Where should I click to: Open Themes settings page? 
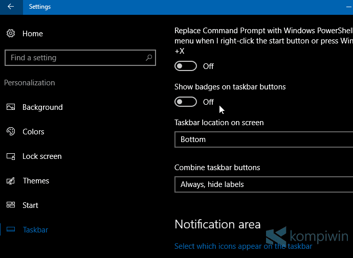point(36,181)
